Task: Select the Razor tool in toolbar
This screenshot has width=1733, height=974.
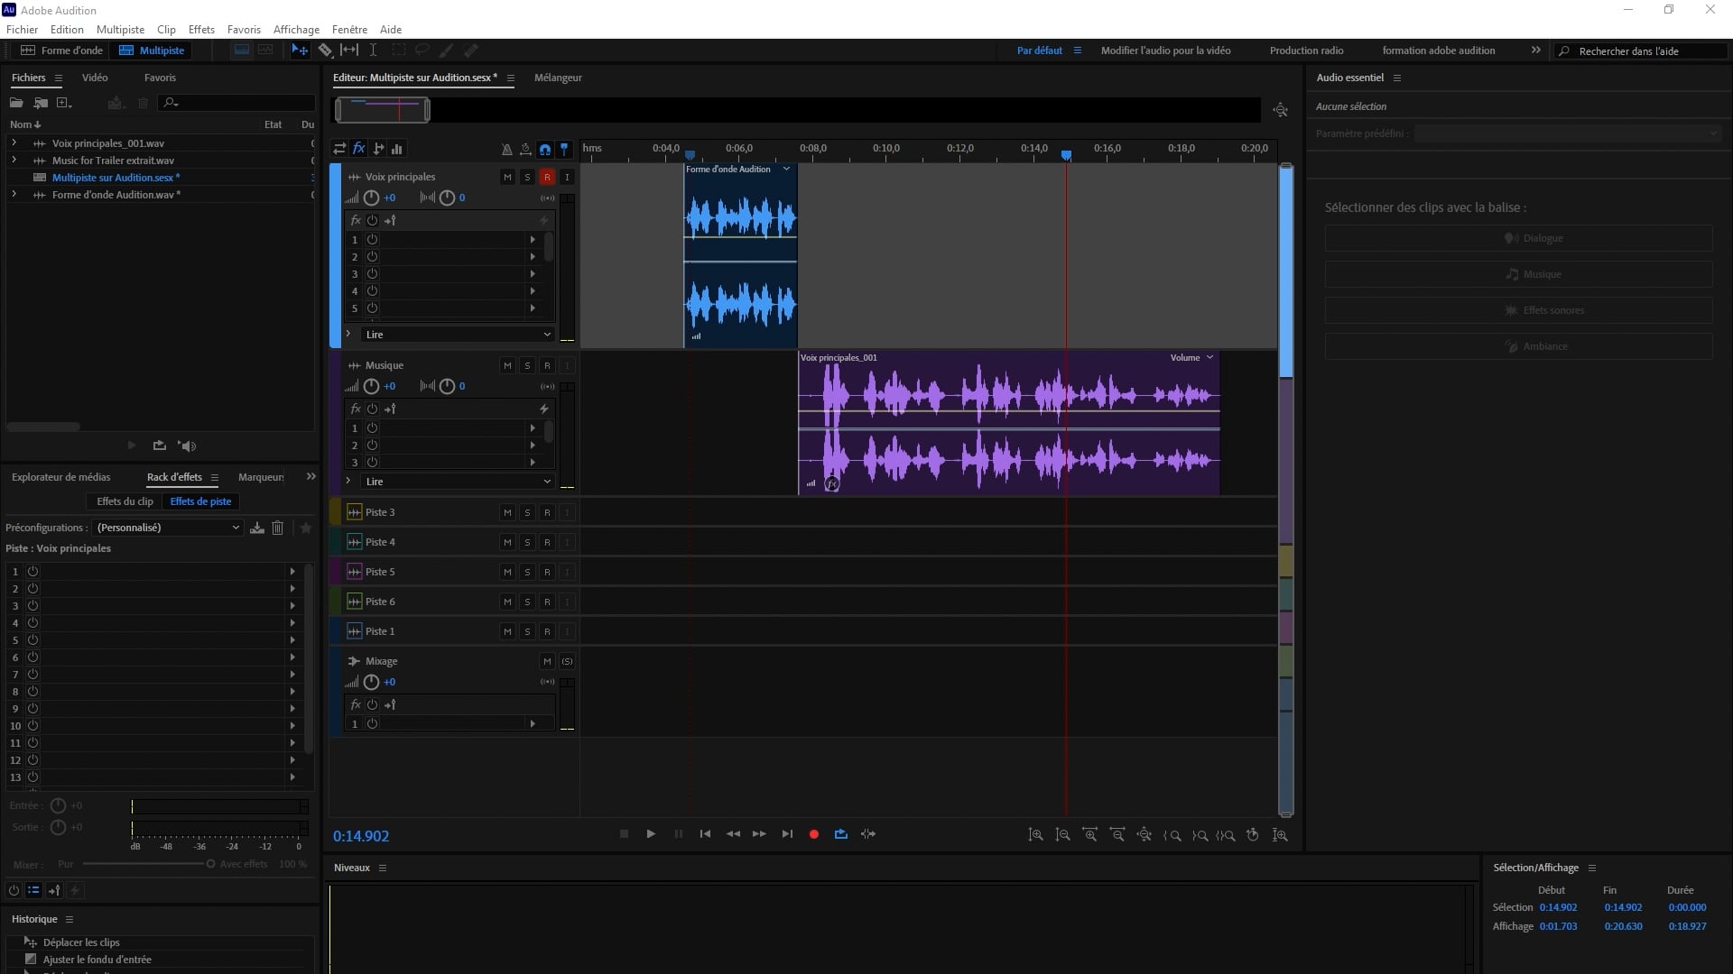Action: click(325, 51)
